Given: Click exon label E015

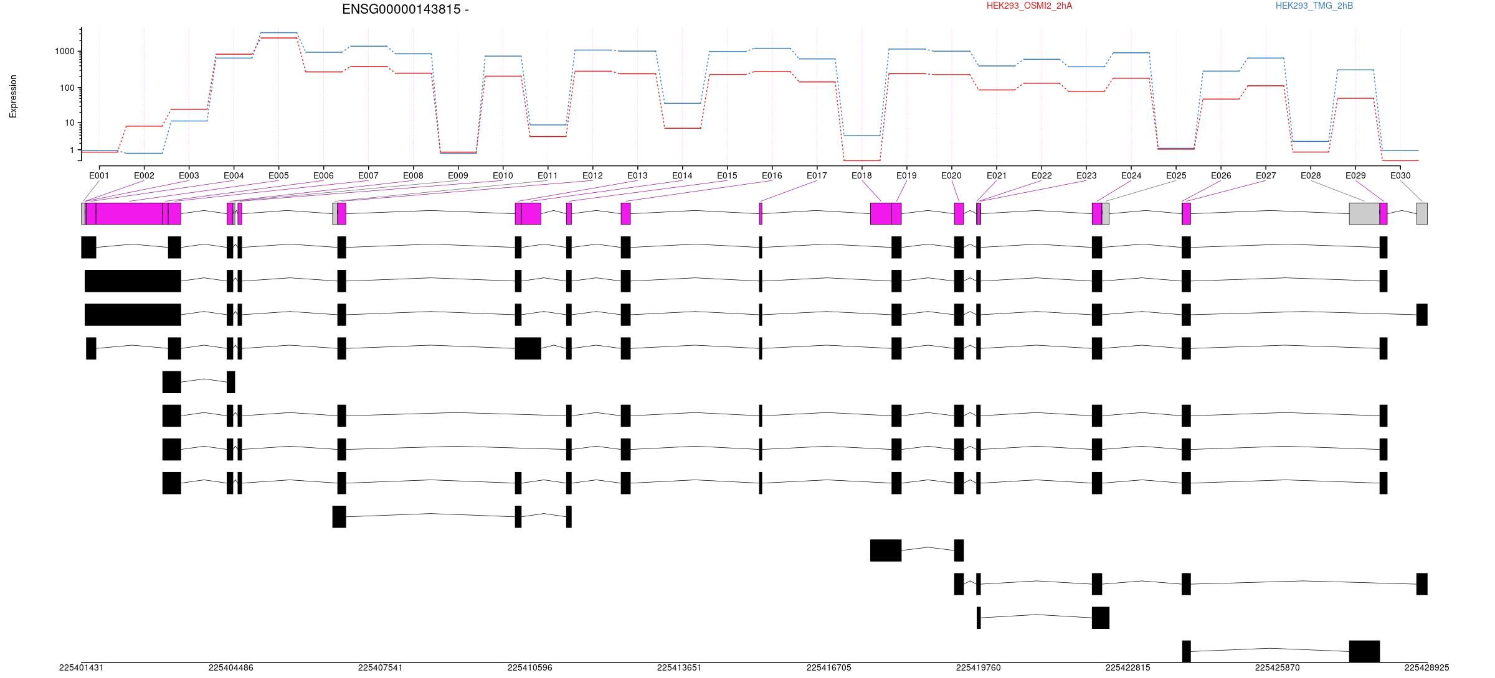Looking at the screenshot, I should coord(727,175).
